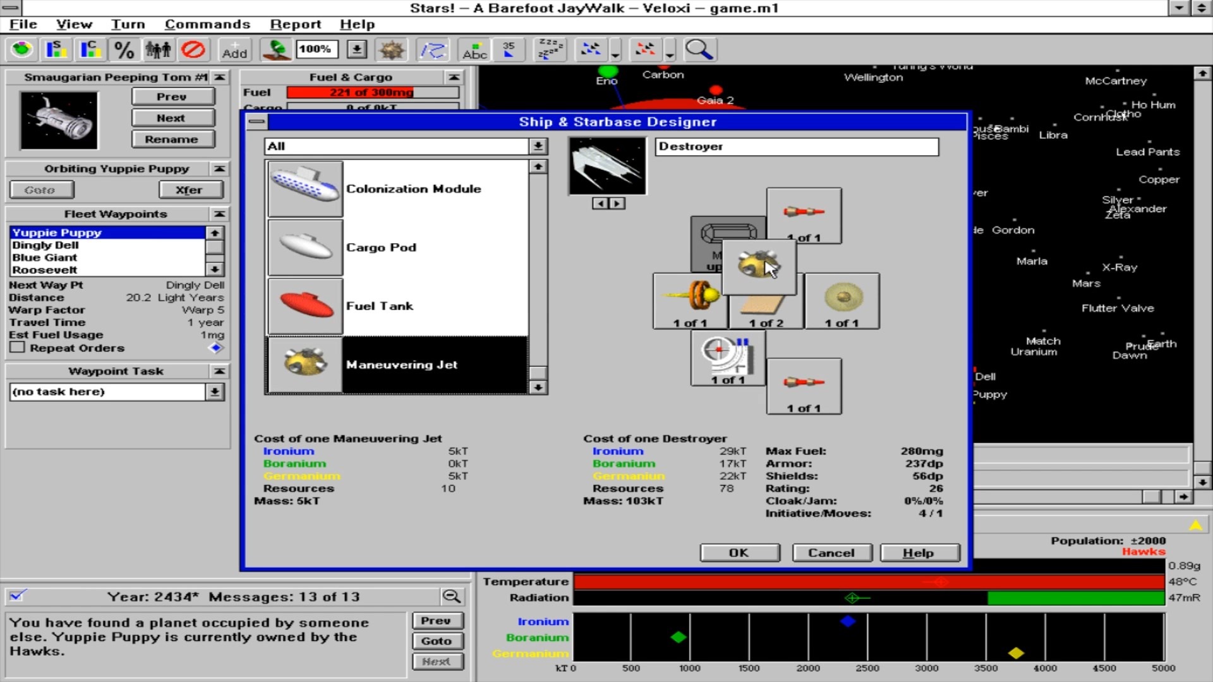Viewport: 1213px width, 682px height.
Task: Click the component list scroll-up arrow
Action: point(538,167)
